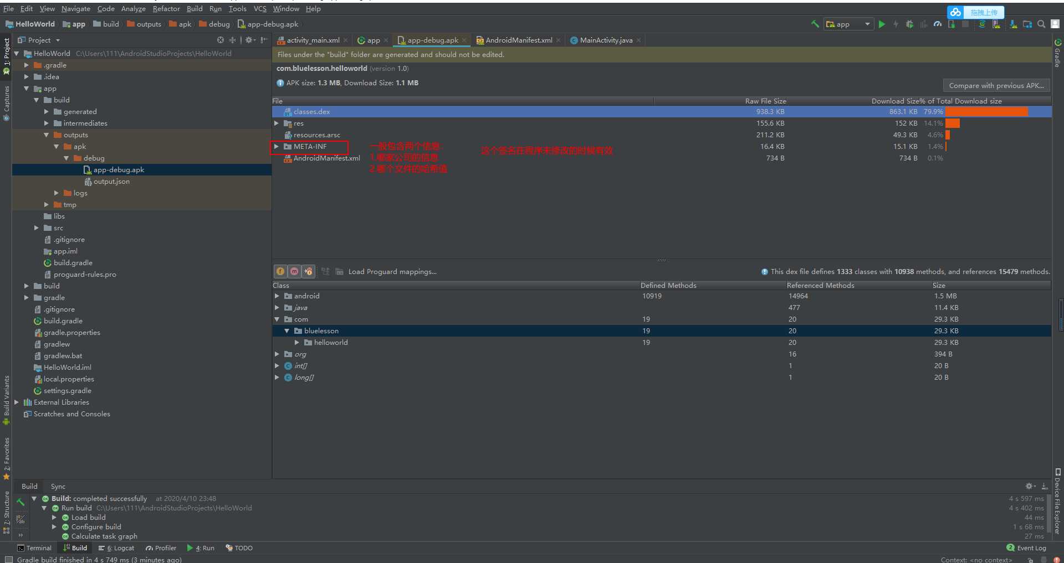Open the Refactor menu
Viewport: 1064px width, 563px height.
pyautogui.click(x=166, y=8)
